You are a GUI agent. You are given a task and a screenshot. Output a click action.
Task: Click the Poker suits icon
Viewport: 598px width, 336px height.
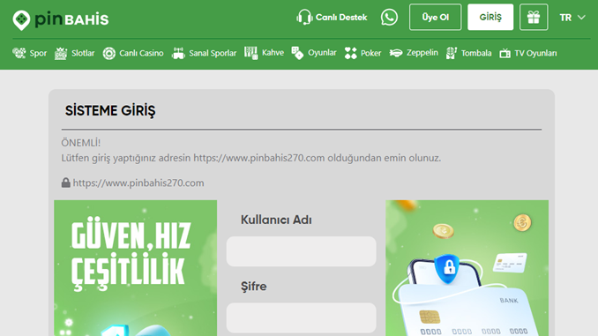(x=350, y=53)
